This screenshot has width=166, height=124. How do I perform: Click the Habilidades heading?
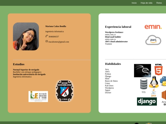tap(113, 64)
